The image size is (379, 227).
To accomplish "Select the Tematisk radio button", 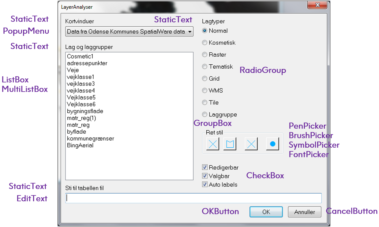I will [x=205, y=66].
